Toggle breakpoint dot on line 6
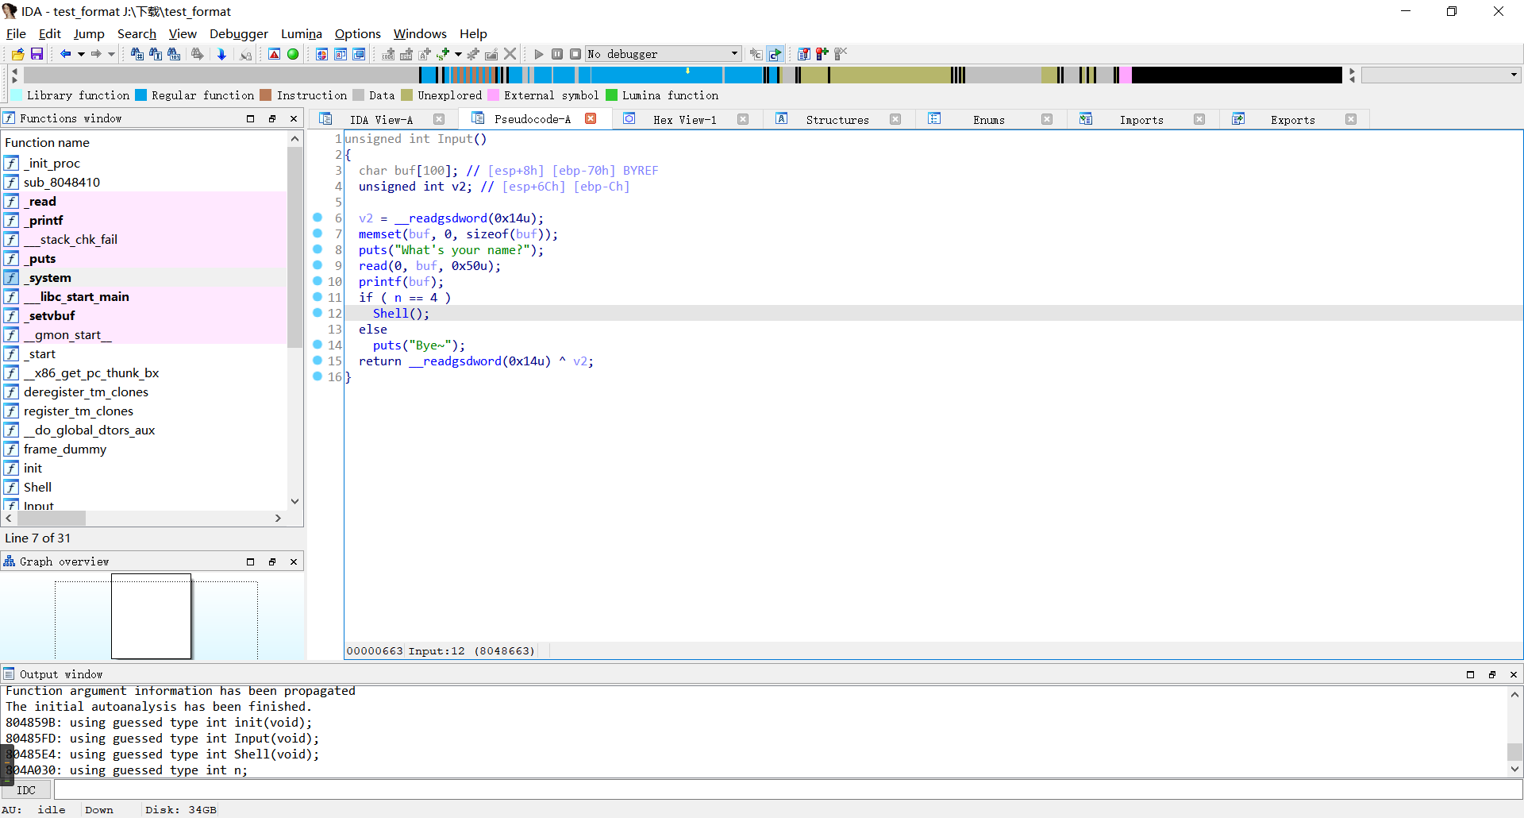Viewport: 1524px width, 818px height. pyautogui.click(x=317, y=218)
